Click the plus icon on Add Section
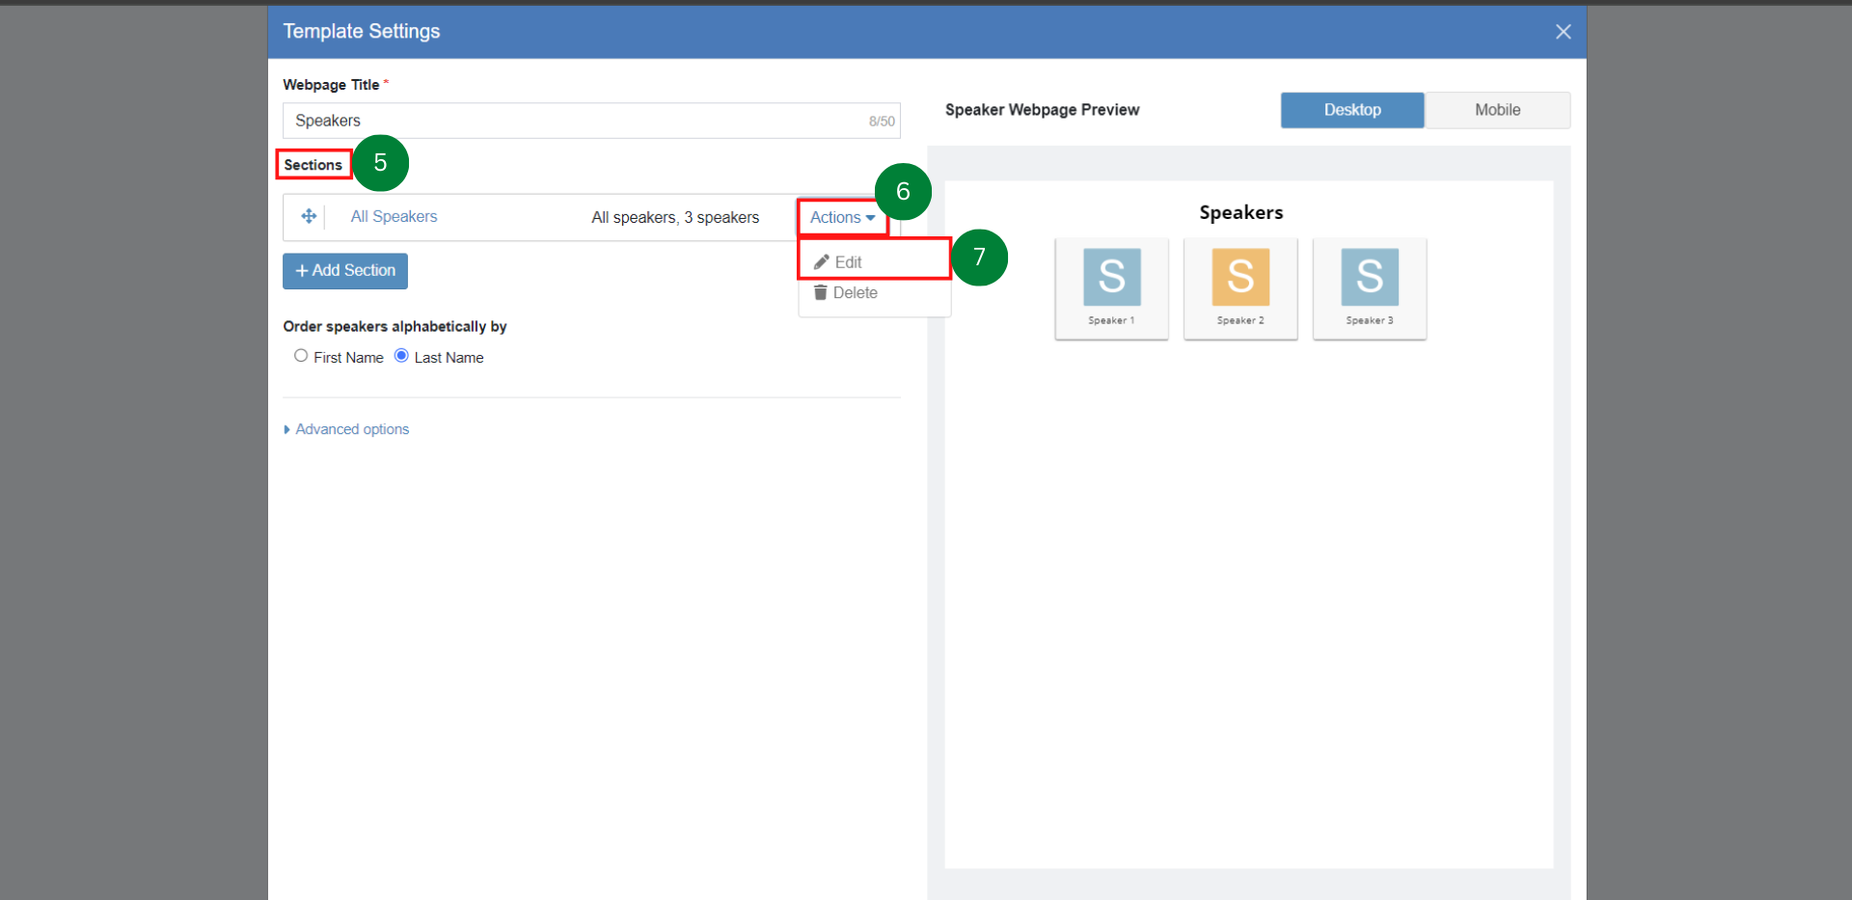The width and height of the screenshot is (1852, 900). tap(302, 271)
